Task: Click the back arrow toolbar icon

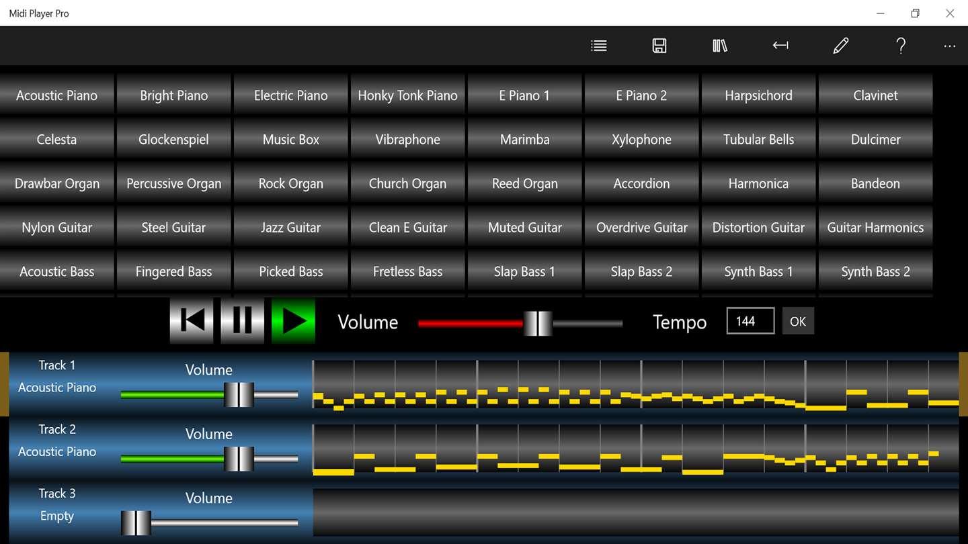Action: click(780, 46)
